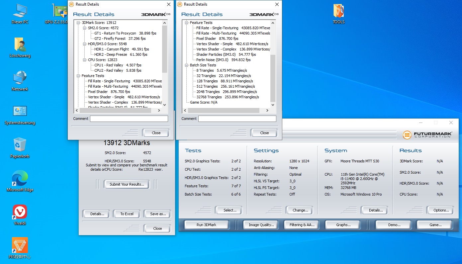Click title bar icon of Result Details window listing Batch Size Tests
The width and height of the screenshot is (462, 264).
(x=180, y=4)
